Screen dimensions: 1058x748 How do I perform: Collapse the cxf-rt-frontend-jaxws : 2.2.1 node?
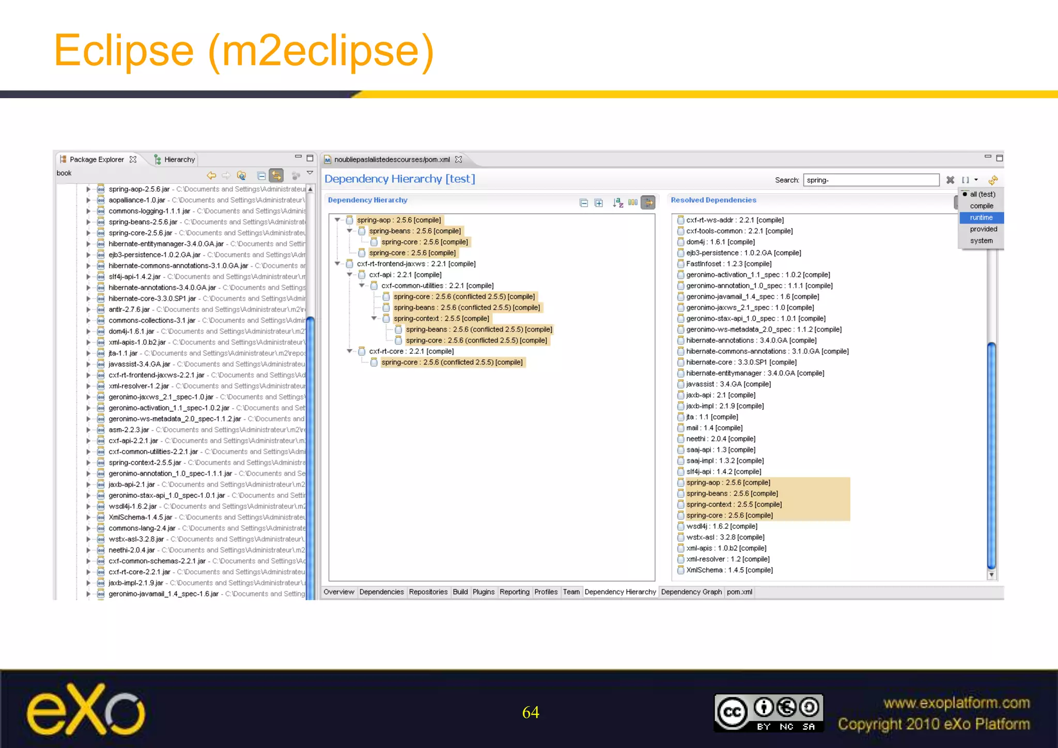[x=337, y=264]
